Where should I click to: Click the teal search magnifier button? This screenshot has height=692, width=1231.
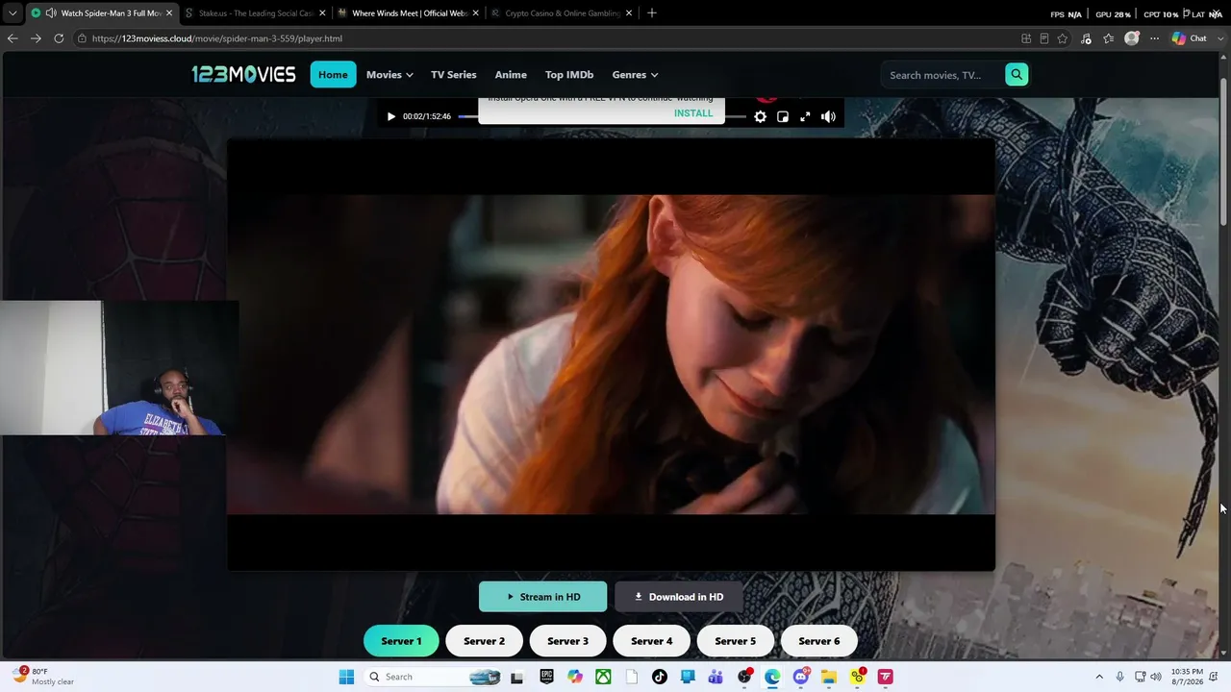pyautogui.click(x=1017, y=75)
